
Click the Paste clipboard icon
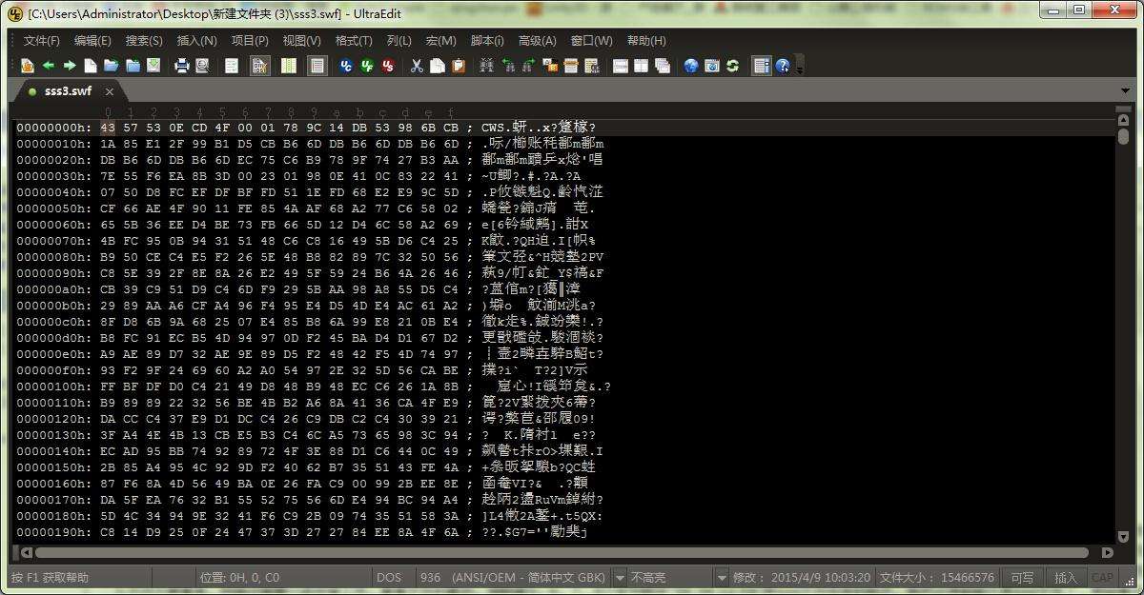pos(459,66)
